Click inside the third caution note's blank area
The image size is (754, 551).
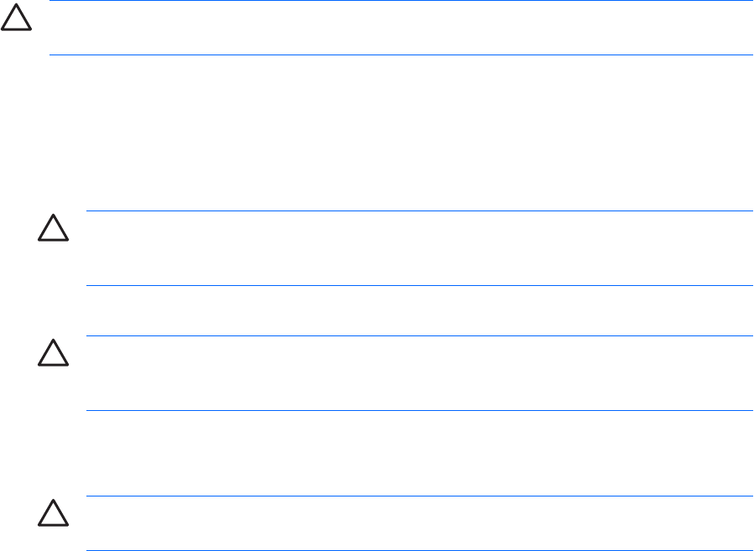click(419, 373)
